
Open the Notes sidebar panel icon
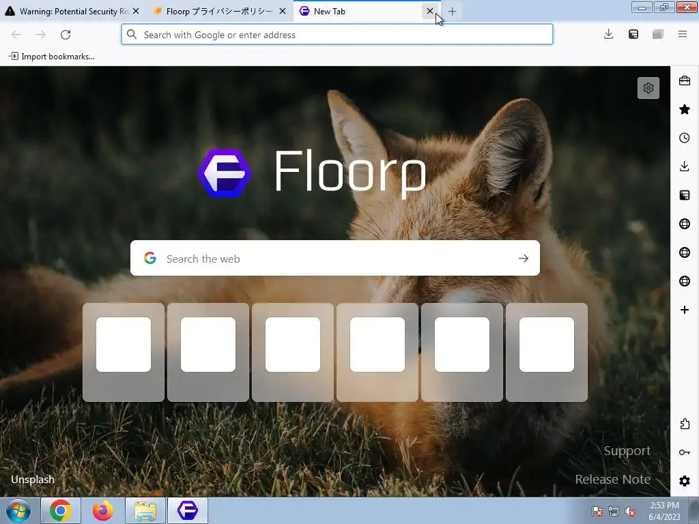pos(684,195)
